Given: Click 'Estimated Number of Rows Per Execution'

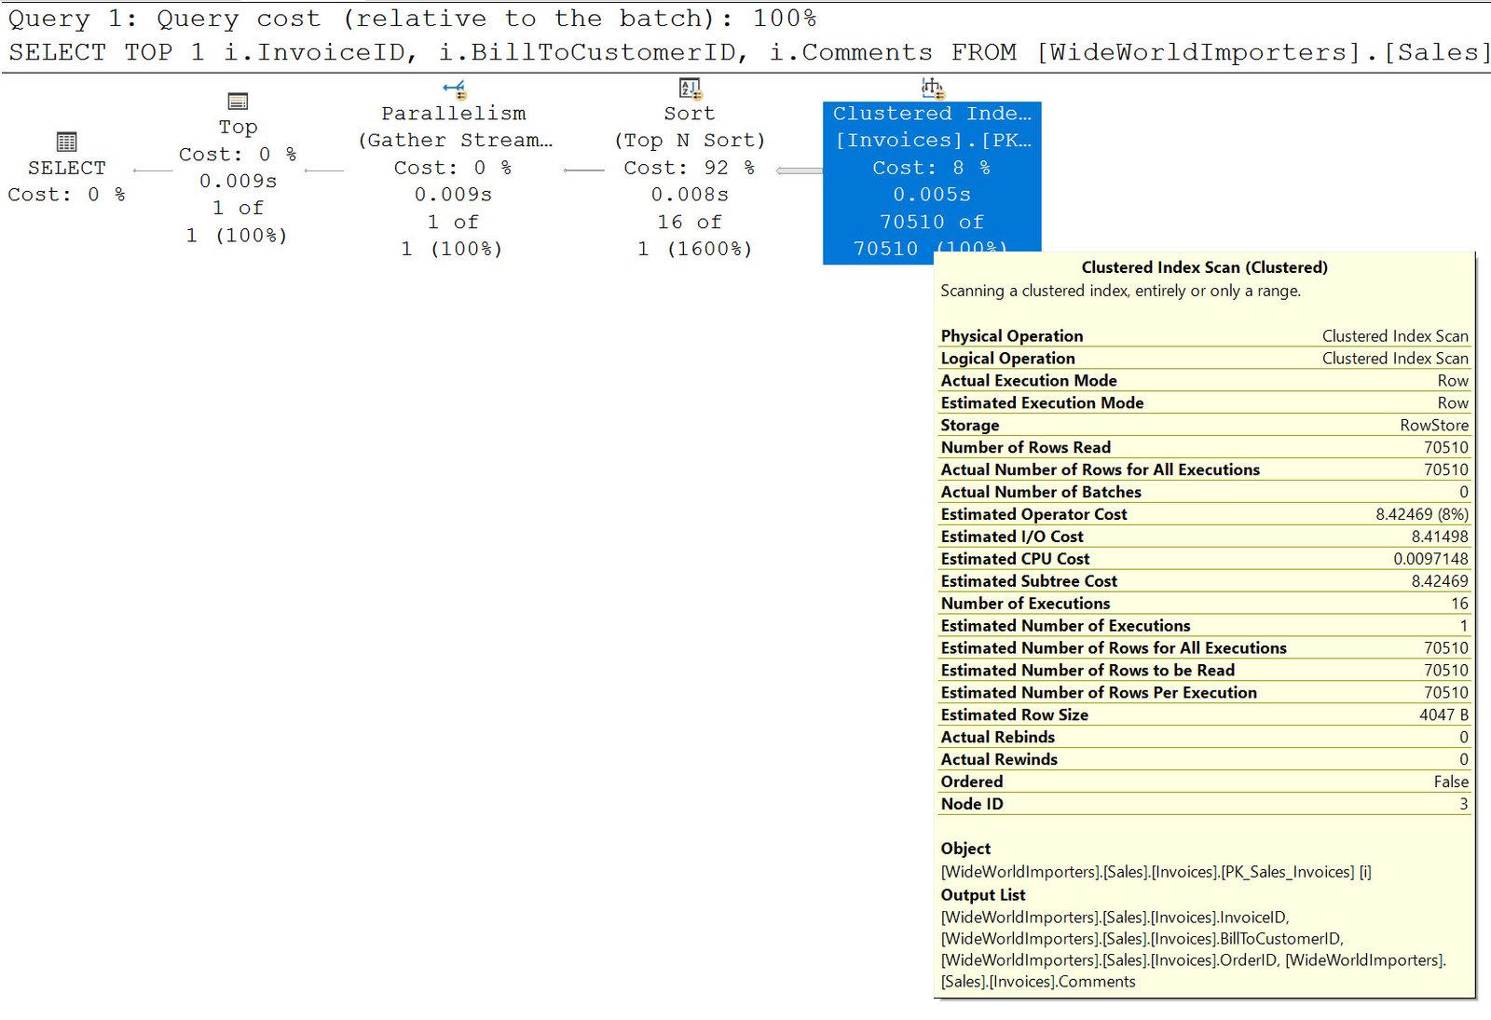Looking at the screenshot, I should 1204,694.
